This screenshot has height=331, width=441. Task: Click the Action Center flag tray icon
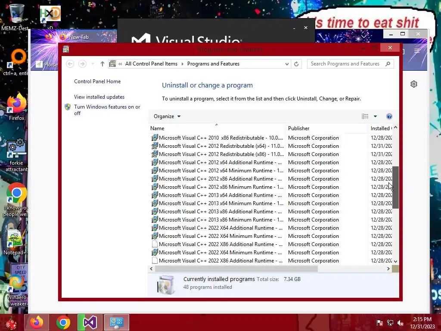pos(379,323)
